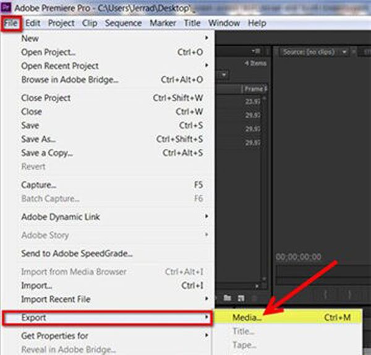Click the New Bin folder icon in the Project panel
Screen dimensions: 371x355
[227, 297]
